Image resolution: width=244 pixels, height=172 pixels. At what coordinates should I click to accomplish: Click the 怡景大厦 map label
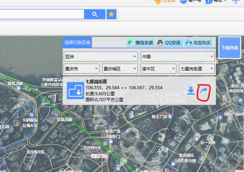tap(64, 119)
